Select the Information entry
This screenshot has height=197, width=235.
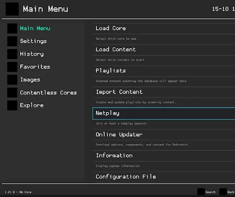pyautogui.click(x=164, y=156)
